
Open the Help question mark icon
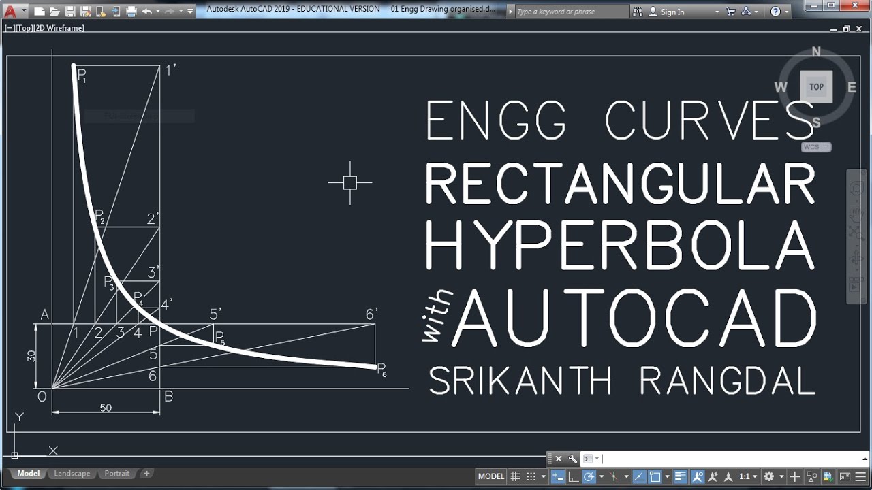tap(775, 12)
